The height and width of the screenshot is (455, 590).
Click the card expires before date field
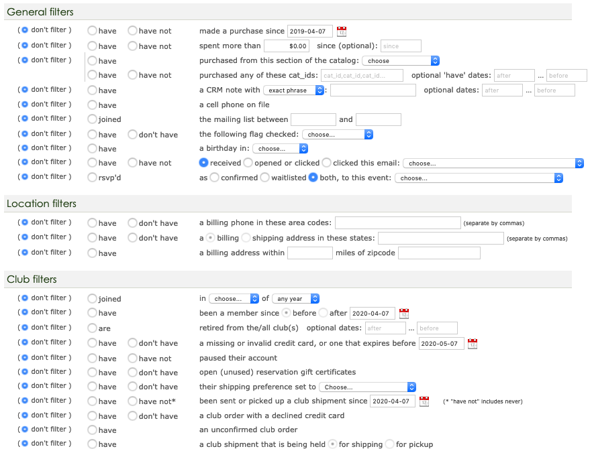pos(442,343)
